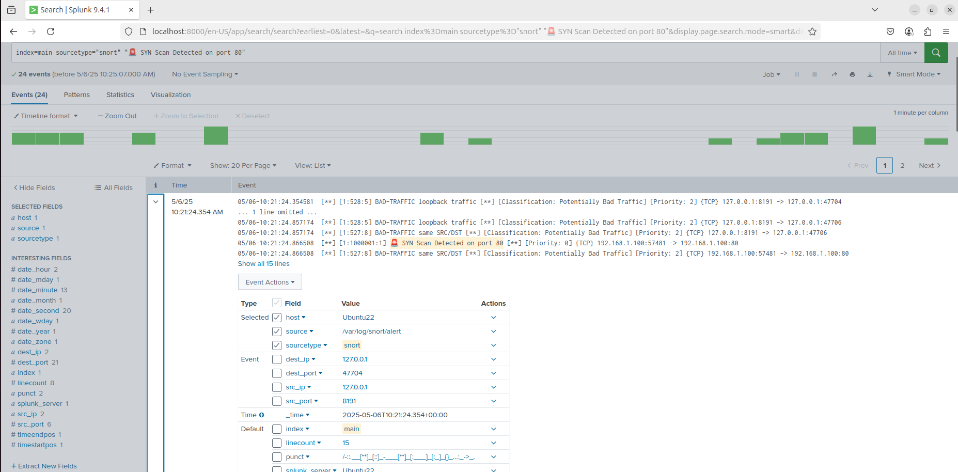Viewport: 958px width, 472px height.
Task: Open date_second field in sidebar
Action: coord(38,311)
